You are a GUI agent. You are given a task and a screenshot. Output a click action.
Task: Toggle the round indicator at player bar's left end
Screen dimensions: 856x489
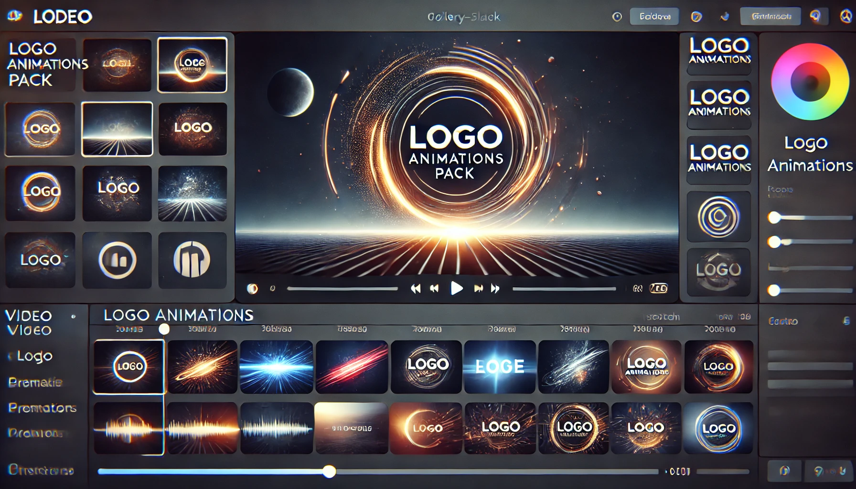click(252, 288)
